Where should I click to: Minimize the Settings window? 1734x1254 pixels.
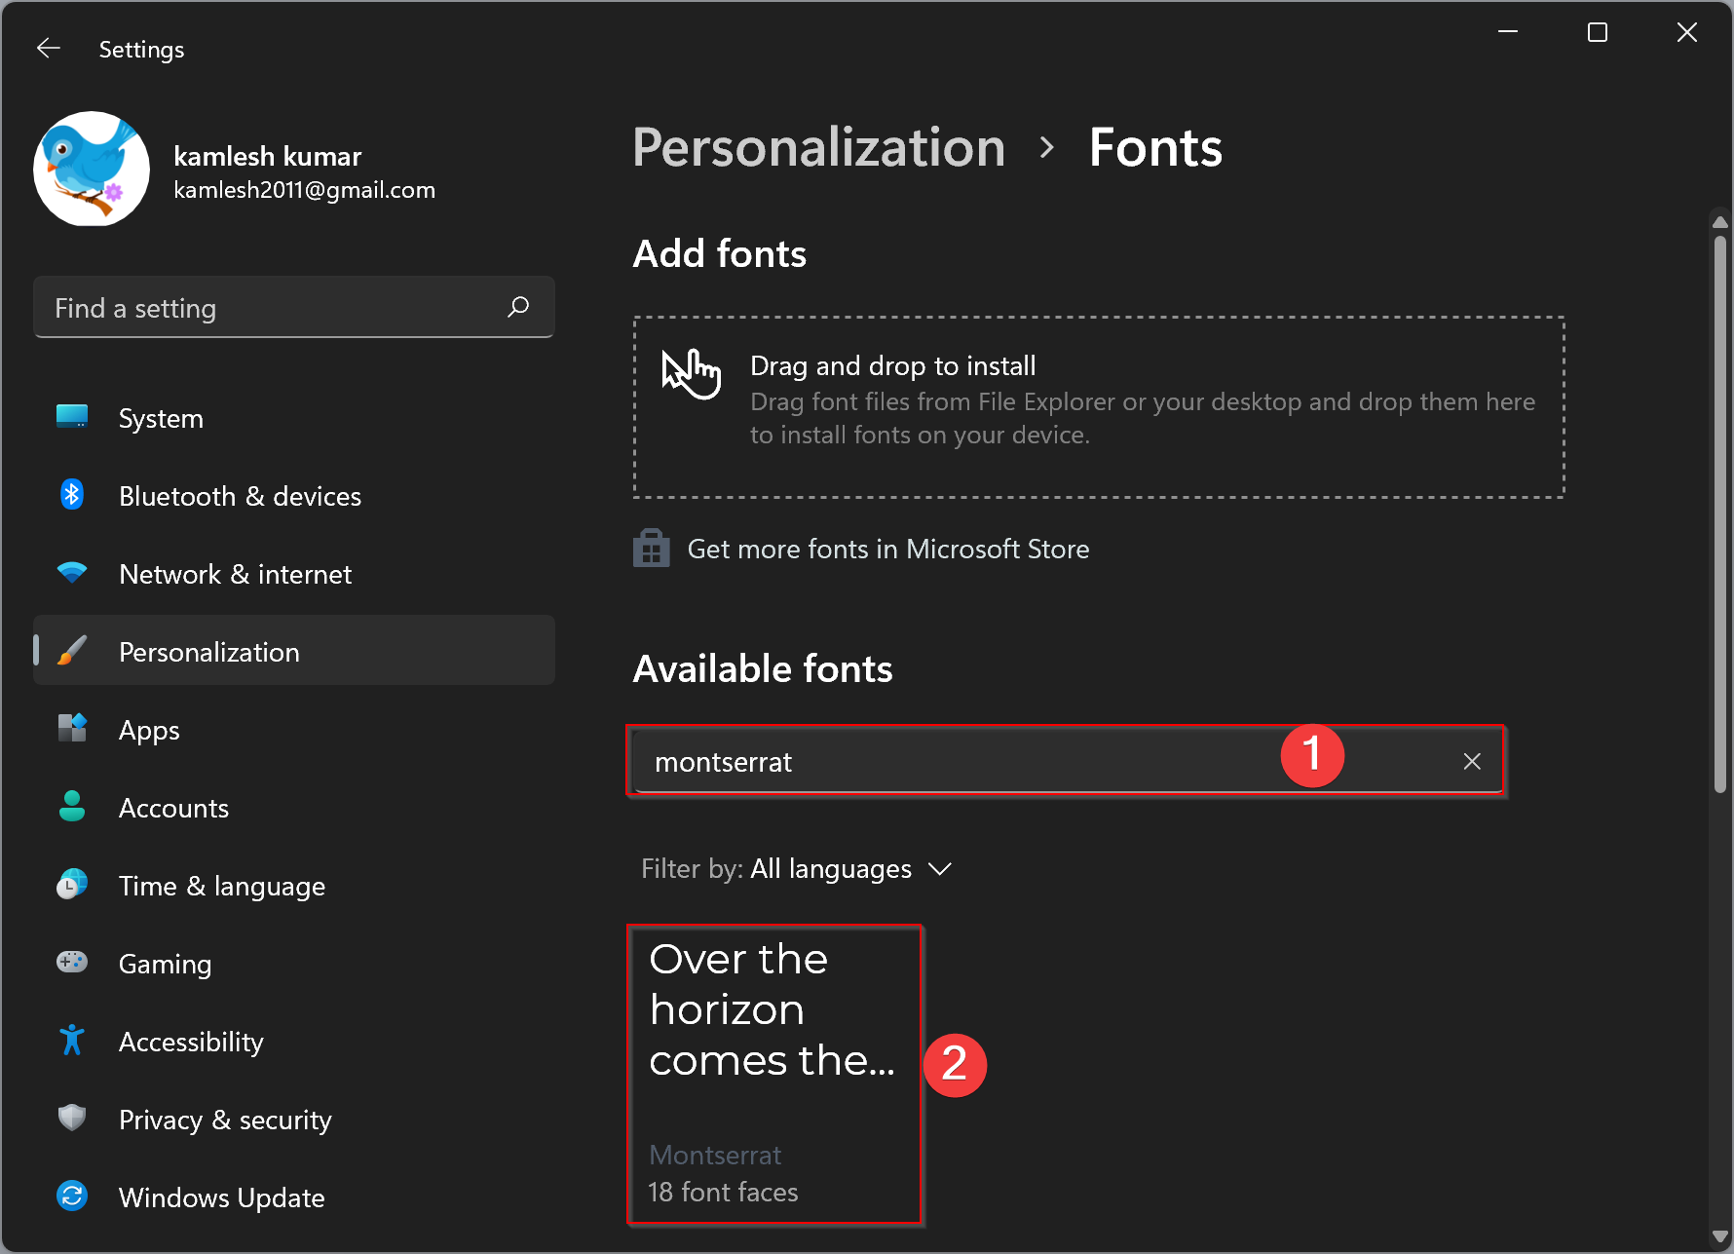[1508, 32]
